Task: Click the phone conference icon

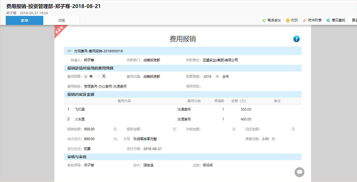Action: (264, 20)
